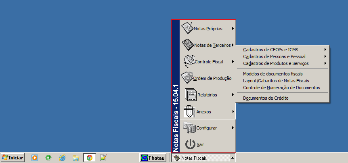348x163 pixels.
Task: Click the Sair power icon
Action: (190, 144)
